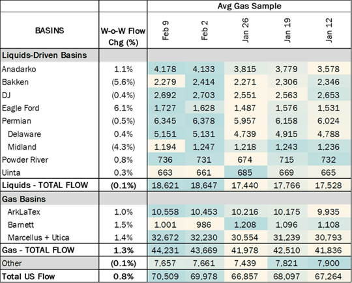Click Bakken Feb 9 value 2,279

(165, 82)
